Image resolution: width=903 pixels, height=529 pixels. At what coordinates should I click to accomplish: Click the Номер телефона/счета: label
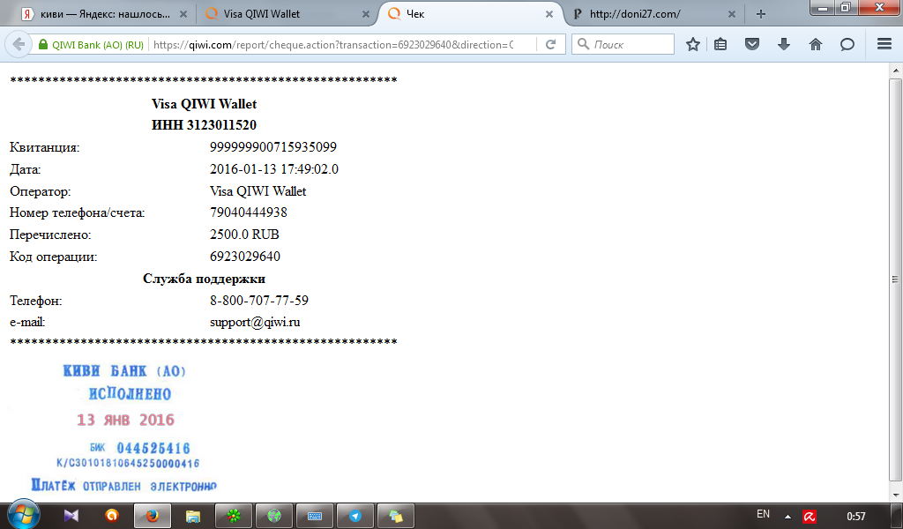tap(78, 213)
